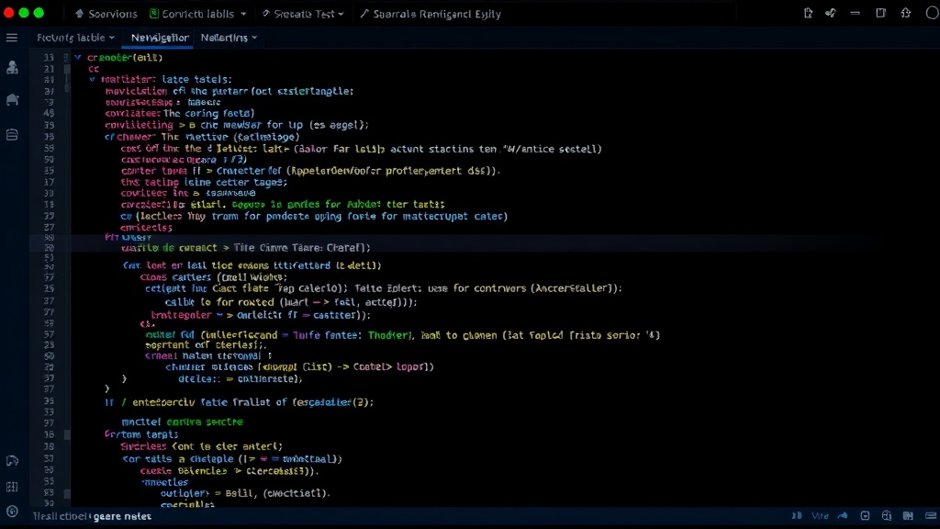The image size is (940, 529).
Task: Toggle the split panel layout icon
Action: tap(880, 13)
